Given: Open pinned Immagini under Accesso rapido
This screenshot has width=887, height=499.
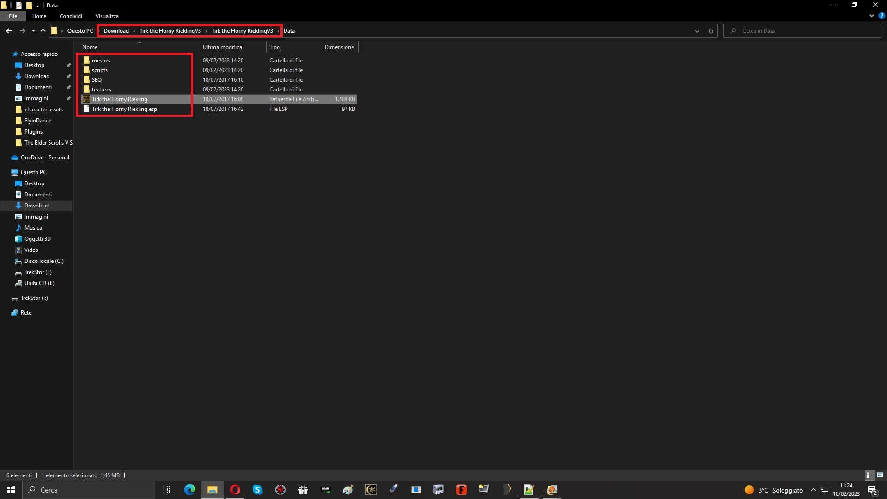Looking at the screenshot, I should click(36, 98).
